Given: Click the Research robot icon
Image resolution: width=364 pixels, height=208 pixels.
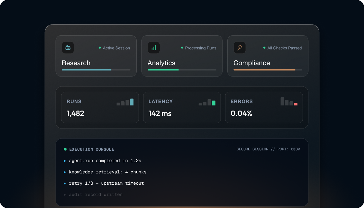Looking at the screenshot, I should pos(68,48).
